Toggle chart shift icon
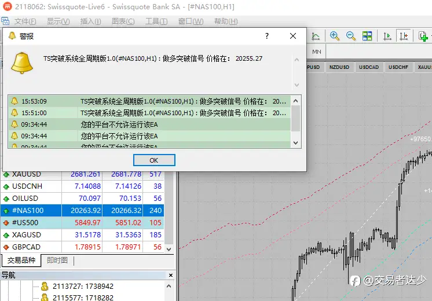This screenshot has width=432, height=301. click(404, 36)
